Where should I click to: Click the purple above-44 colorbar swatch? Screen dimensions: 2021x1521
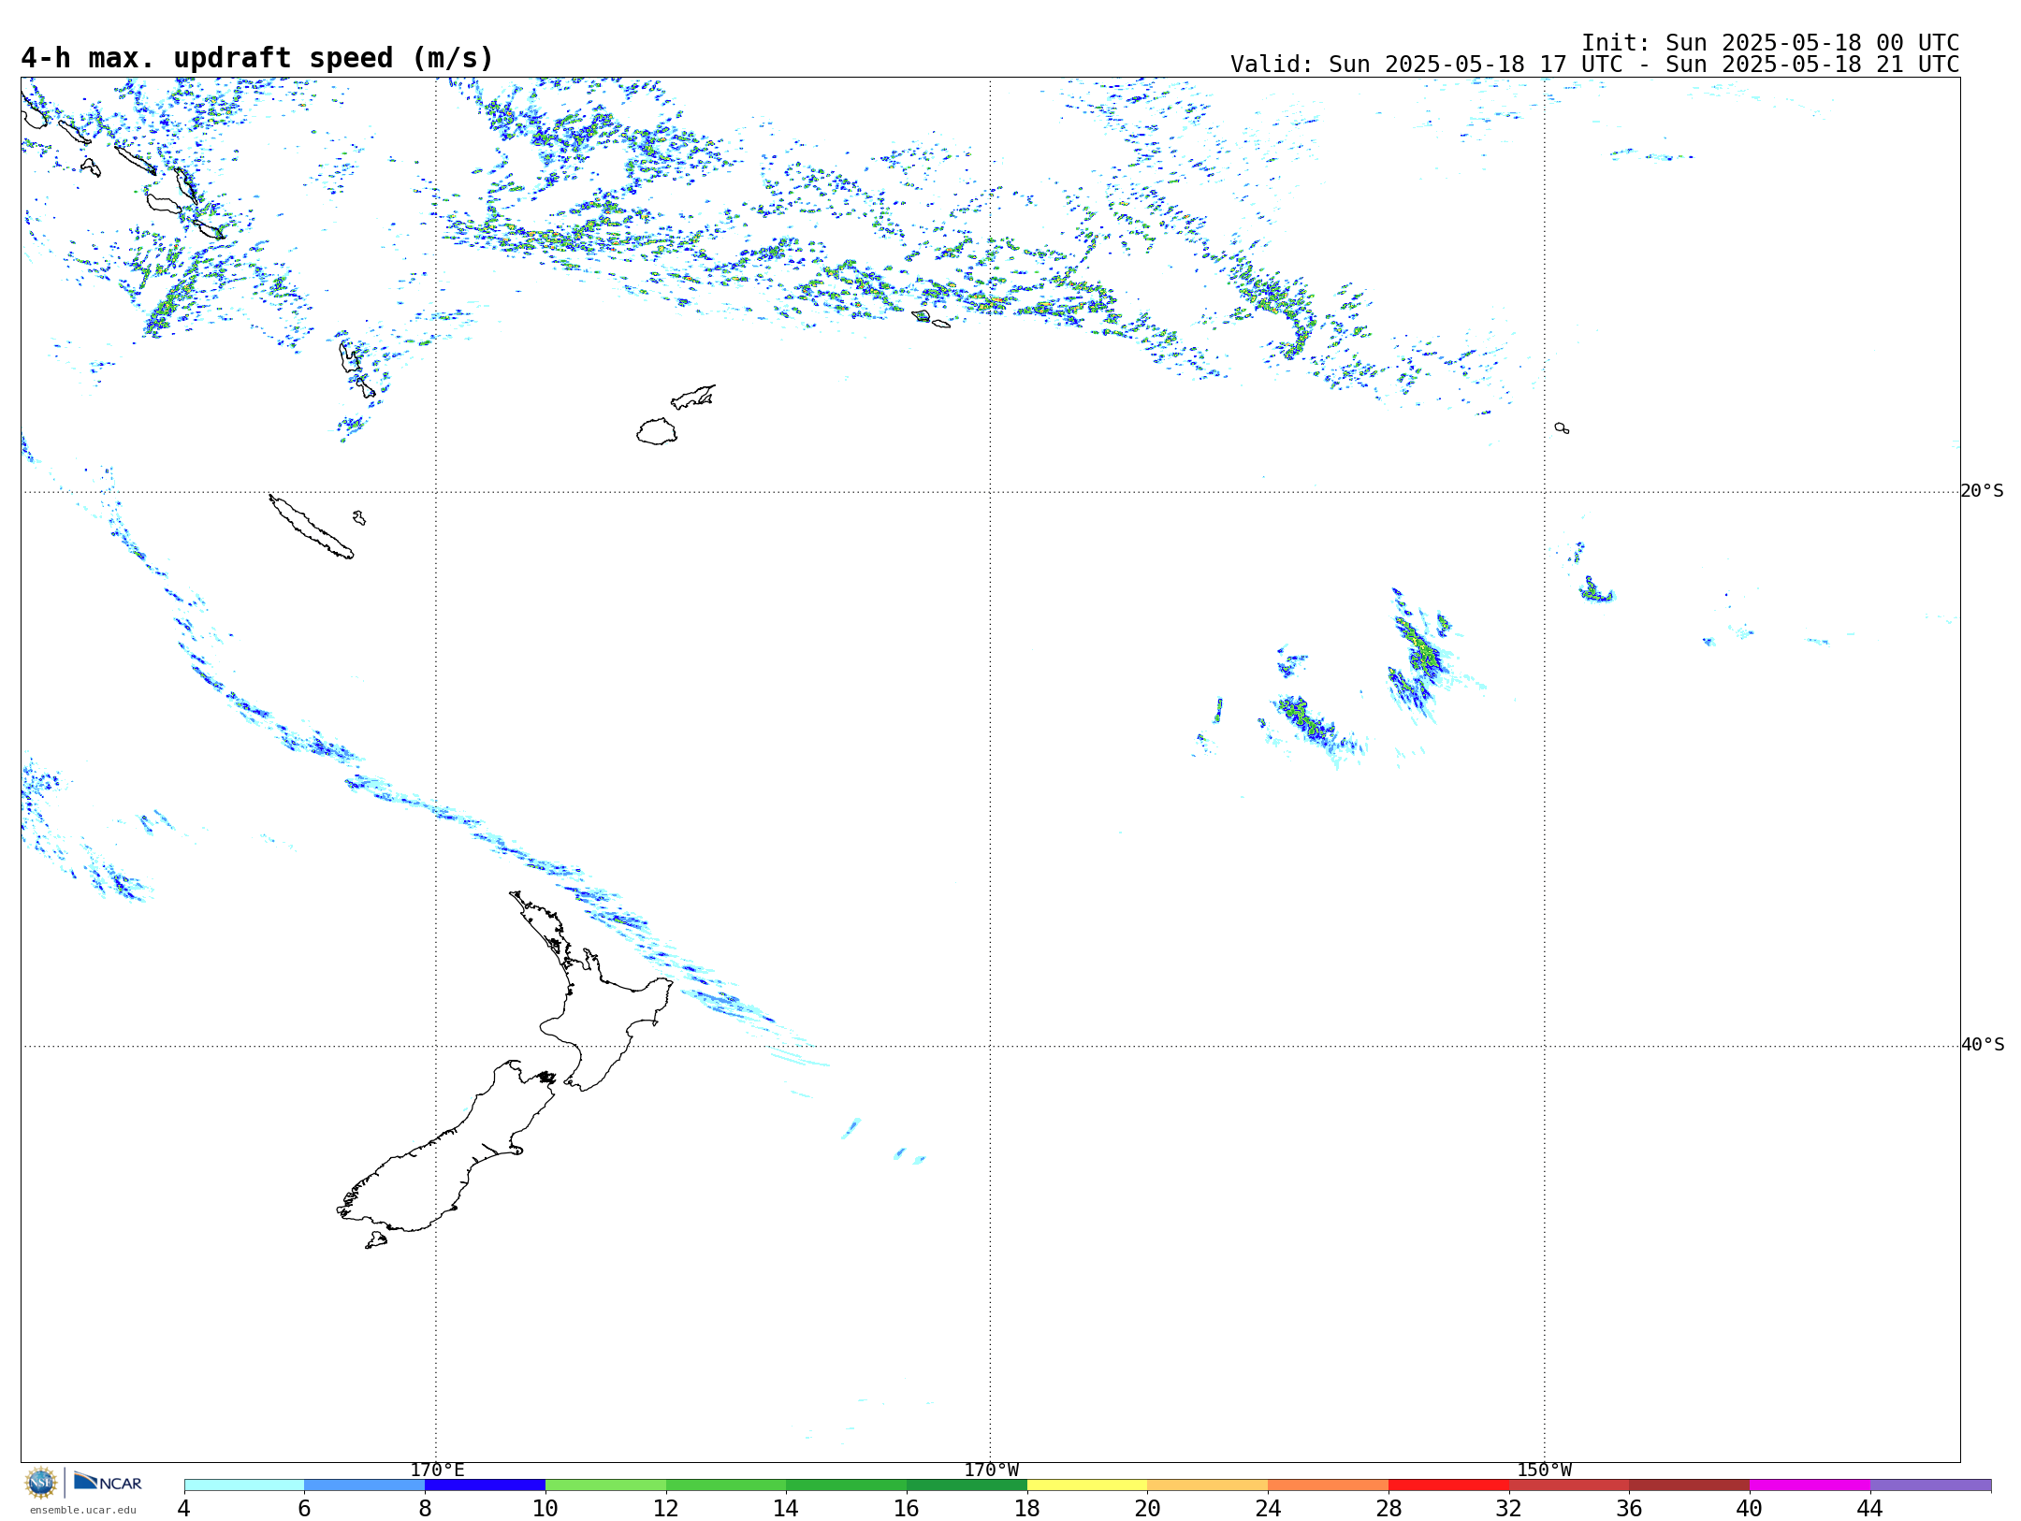coord(1930,1485)
